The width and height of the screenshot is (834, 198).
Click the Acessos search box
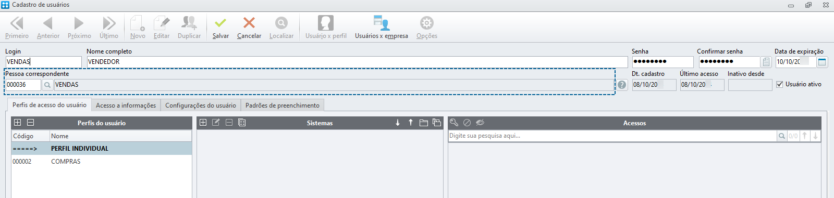coord(612,136)
